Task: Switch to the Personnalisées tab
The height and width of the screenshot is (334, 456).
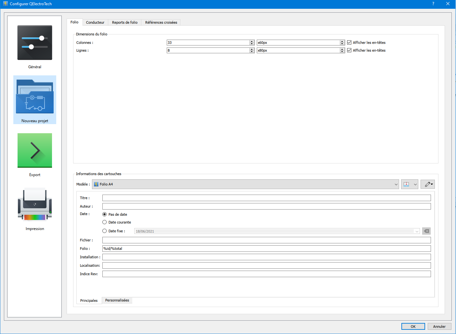Action: point(117,300)
